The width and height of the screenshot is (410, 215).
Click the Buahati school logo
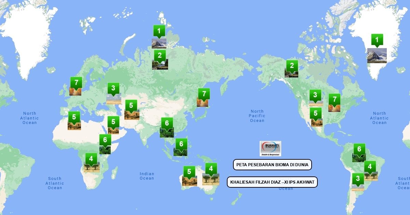point(270,148)
